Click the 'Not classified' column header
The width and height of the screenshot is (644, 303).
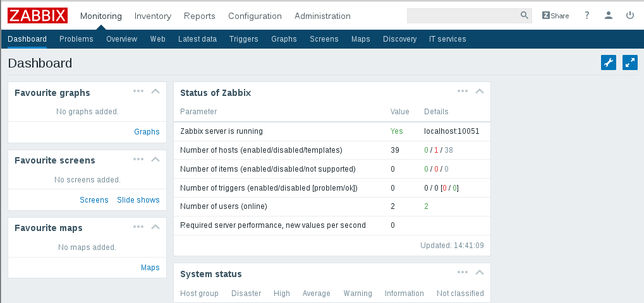click(461, 293)
